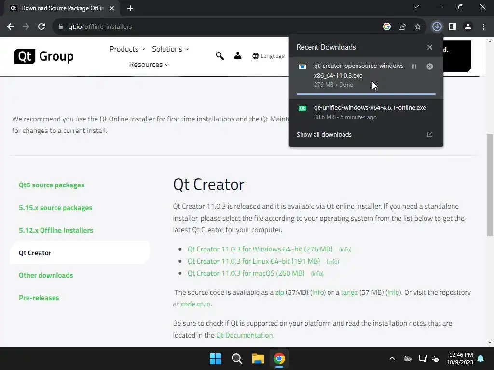The image size is (494, 370).
Task: Open the Language selector
Action: tap(268, 56)
